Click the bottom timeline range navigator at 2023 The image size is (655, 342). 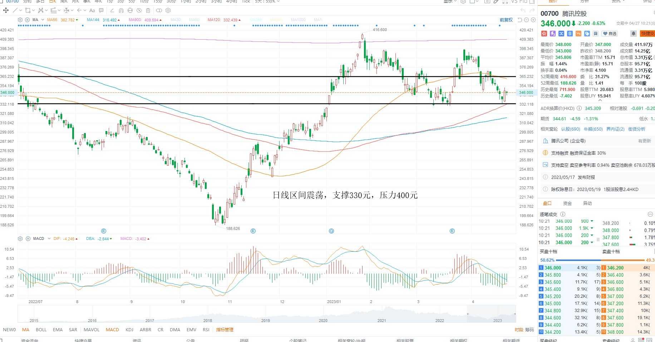497,321
